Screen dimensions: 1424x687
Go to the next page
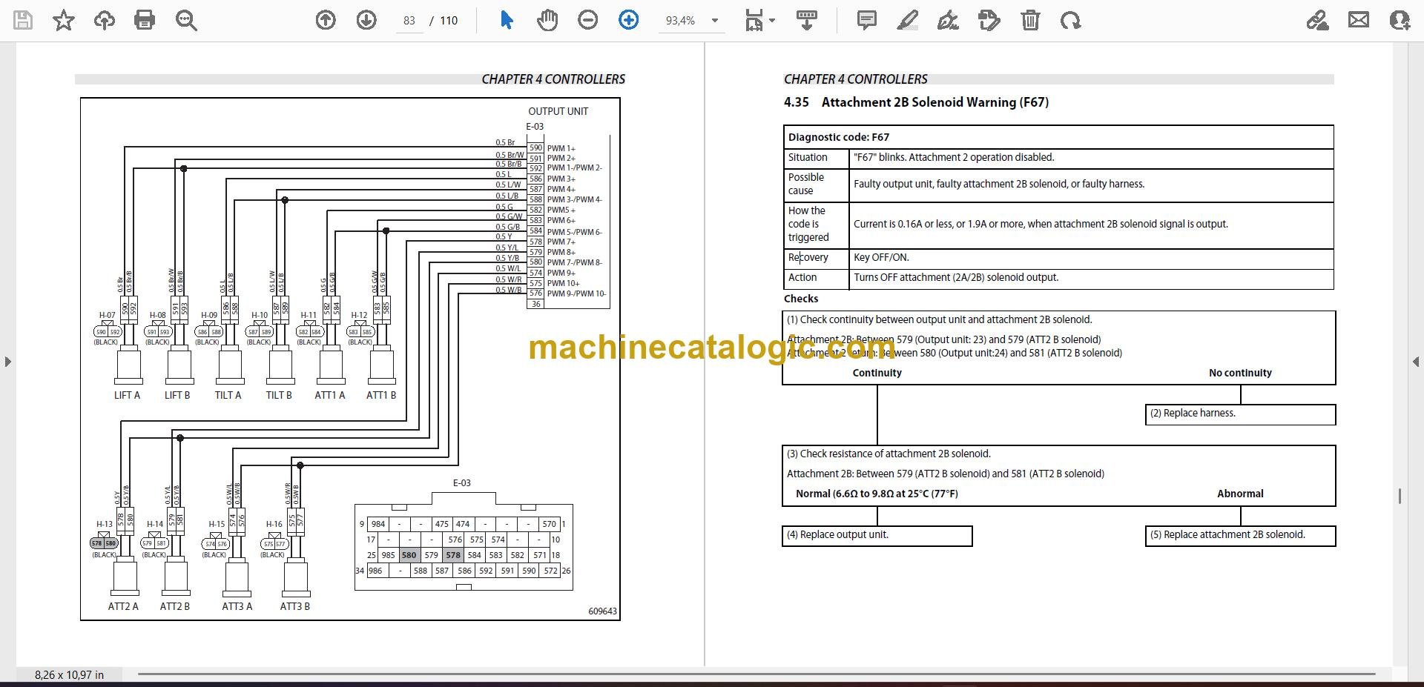coord(366,20)
